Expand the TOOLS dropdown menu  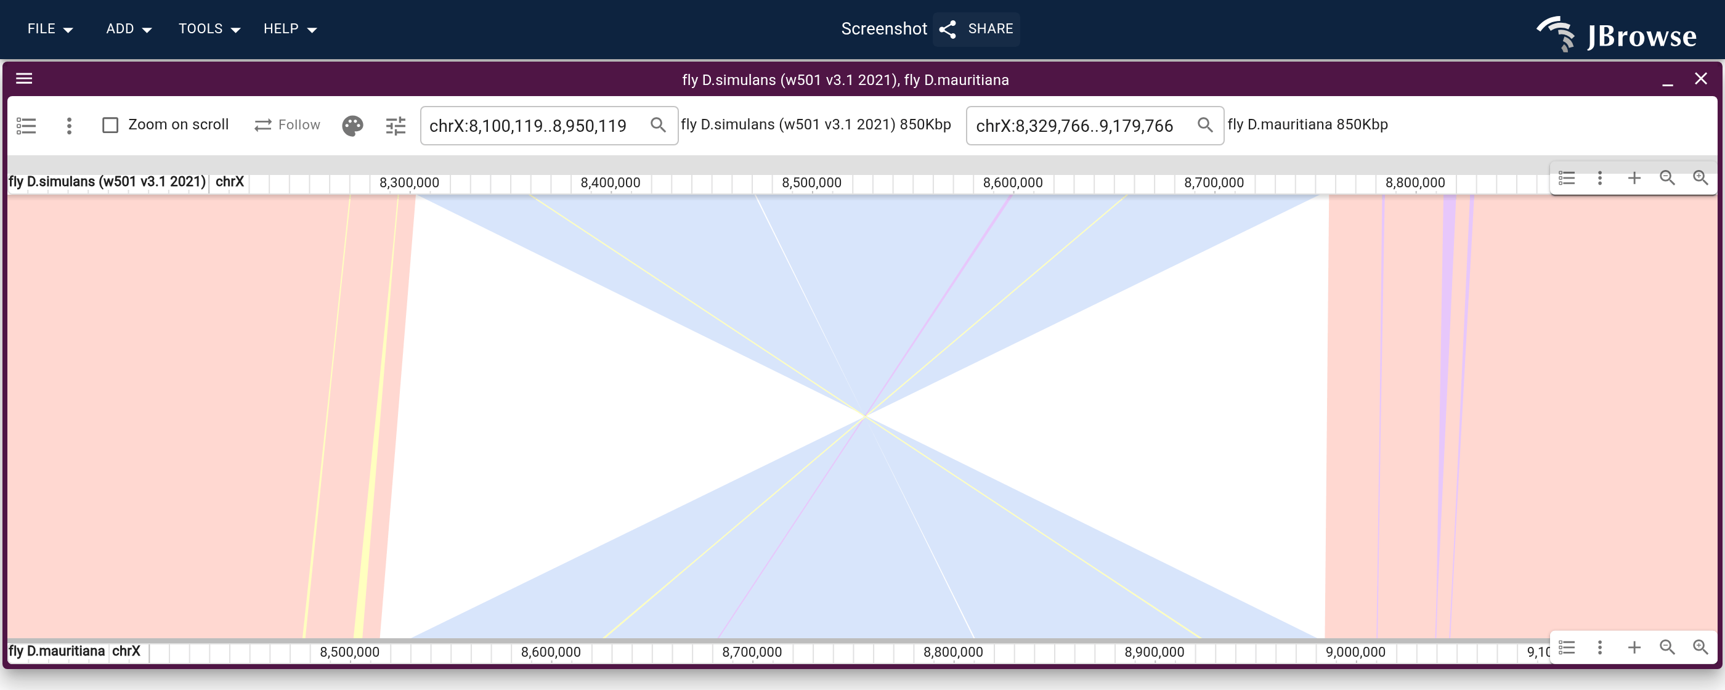[x=209, y=29]
